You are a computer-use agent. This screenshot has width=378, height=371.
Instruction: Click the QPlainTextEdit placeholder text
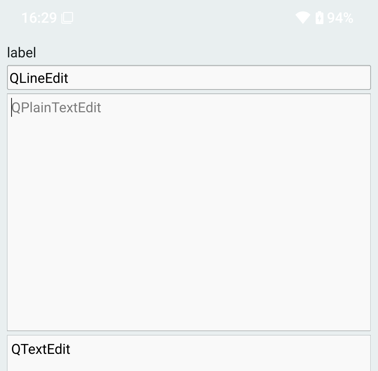coord(56,107)
